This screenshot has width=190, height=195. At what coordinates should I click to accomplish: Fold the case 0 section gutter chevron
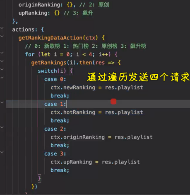[x=2, y=78]
